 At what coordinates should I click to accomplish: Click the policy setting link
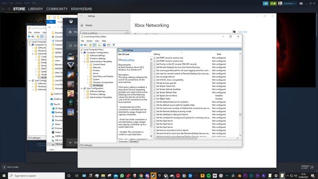(x=128, y=60)
